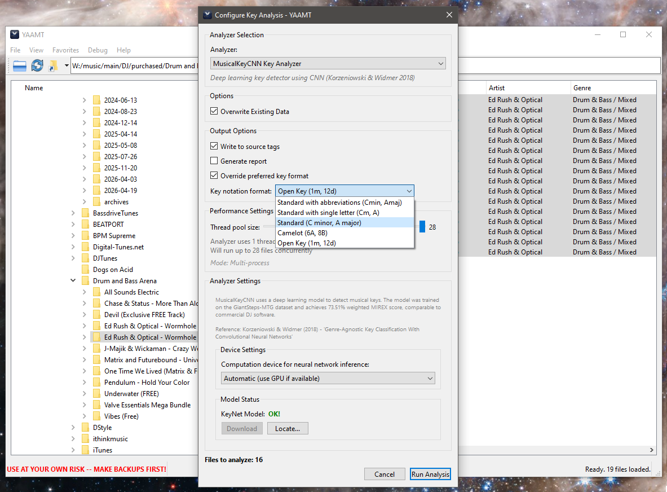667x492 pixels.
Task: Click the 'Ready. 19 files loaded.' status text
Action: 617,469
